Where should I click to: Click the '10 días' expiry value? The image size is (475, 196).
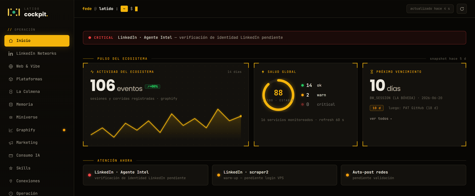tap(385, 86)
